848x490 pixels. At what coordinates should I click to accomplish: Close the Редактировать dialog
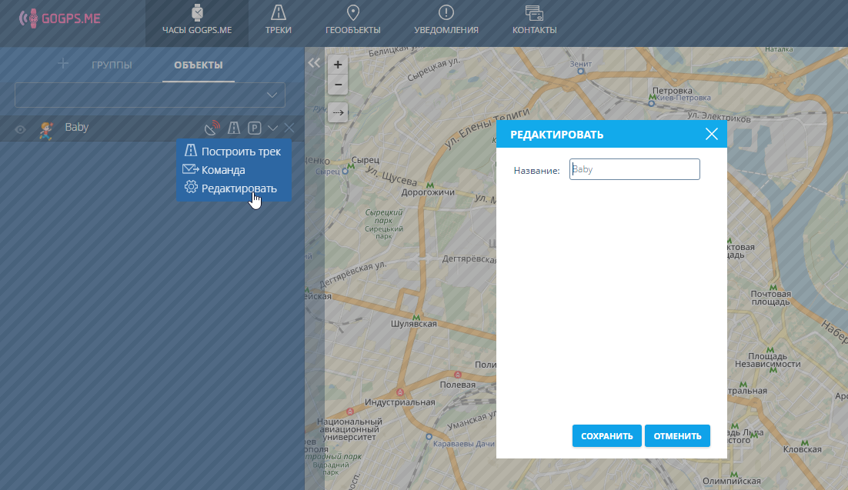tap(712, 135)
